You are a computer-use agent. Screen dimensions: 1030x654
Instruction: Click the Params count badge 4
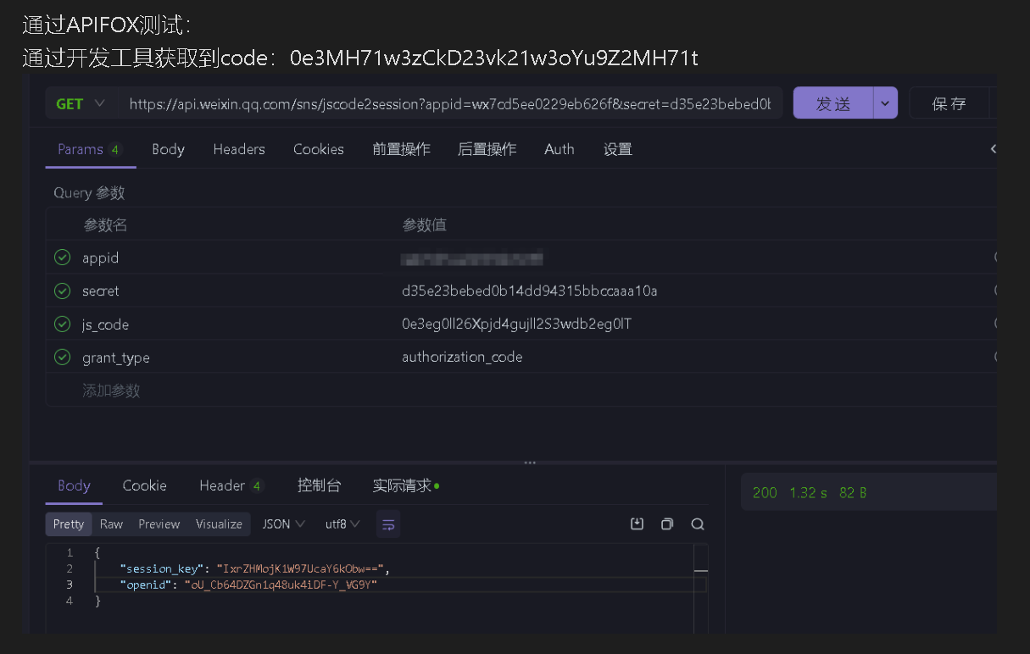tap(115, 150)
